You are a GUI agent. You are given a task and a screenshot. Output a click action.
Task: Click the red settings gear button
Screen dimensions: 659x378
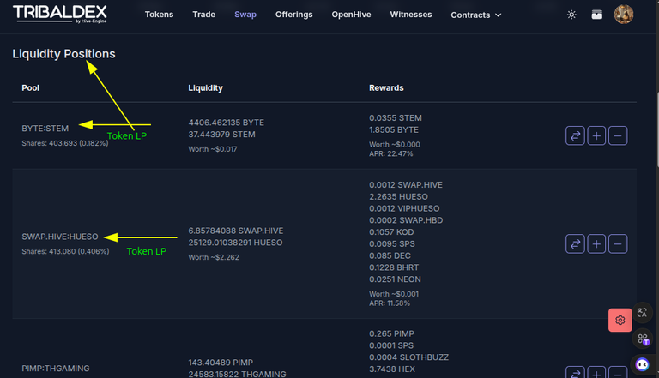click(620, 320)
